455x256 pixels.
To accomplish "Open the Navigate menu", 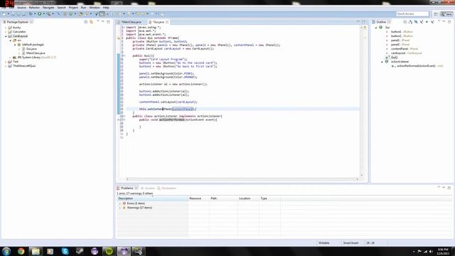I will click(x=48, y=8).
